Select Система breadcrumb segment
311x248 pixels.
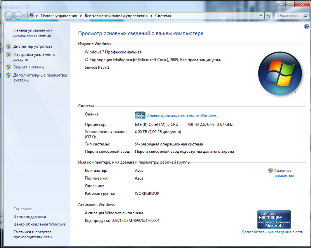(163, 16)
